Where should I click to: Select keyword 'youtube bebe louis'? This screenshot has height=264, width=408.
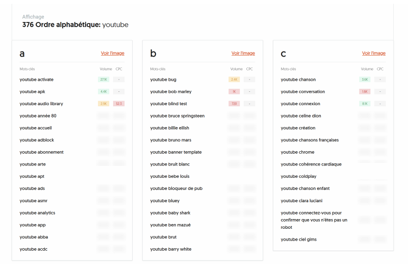click(170, 177)
